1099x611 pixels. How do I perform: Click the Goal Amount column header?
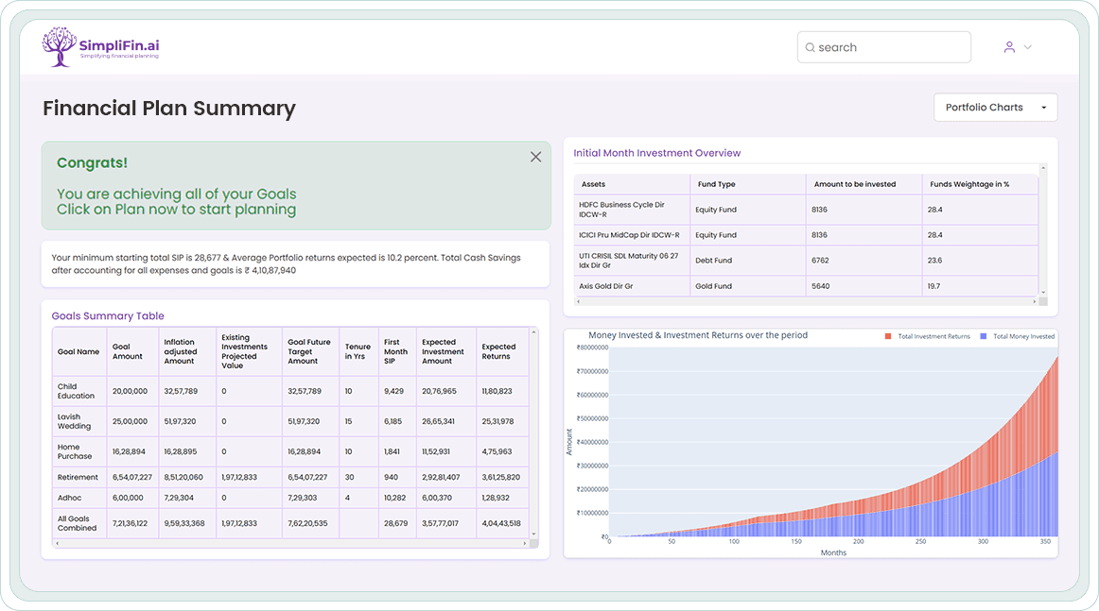132,351
